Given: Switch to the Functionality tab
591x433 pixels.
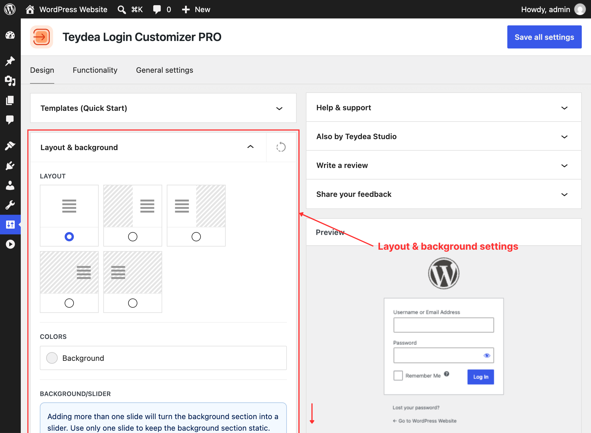Looking at the screenshot, I should pos(95,70).
